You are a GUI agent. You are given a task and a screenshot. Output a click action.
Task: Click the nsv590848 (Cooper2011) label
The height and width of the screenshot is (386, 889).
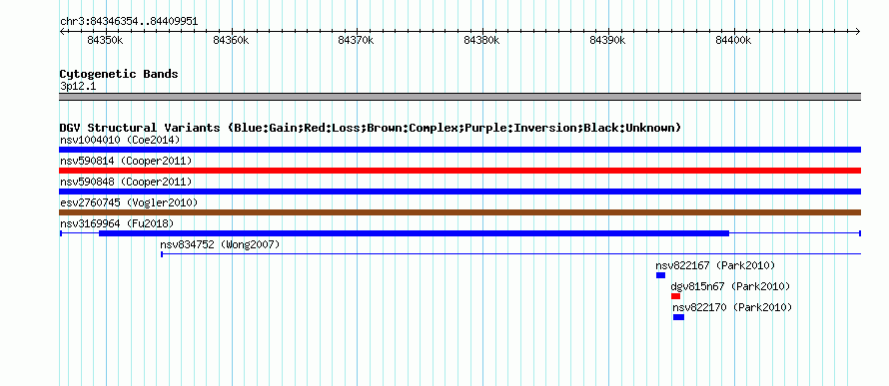126,182
